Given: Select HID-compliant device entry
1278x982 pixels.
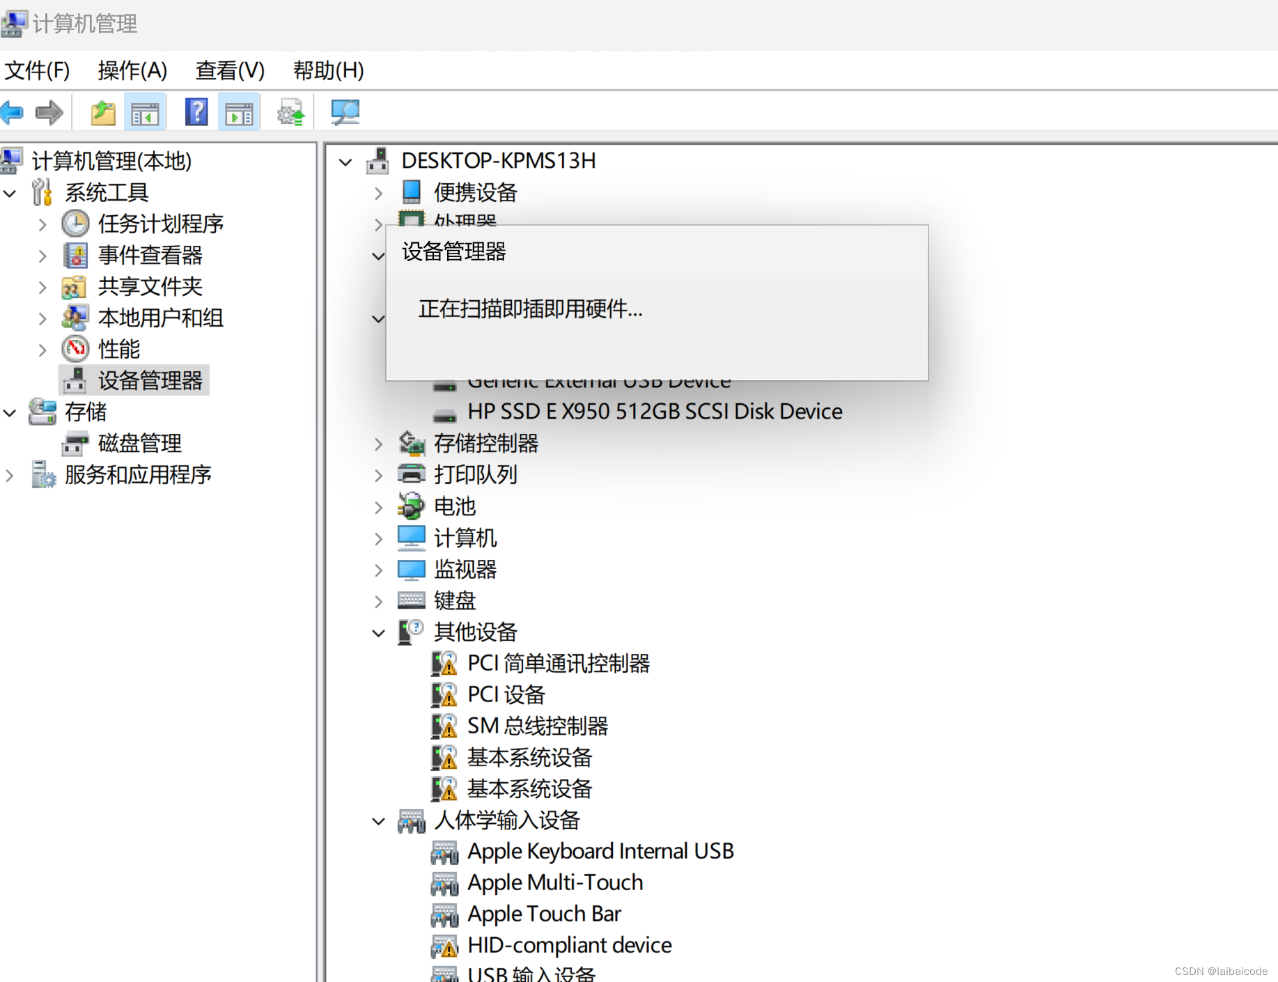Looking at the screenshot, I should coord(569,945).
